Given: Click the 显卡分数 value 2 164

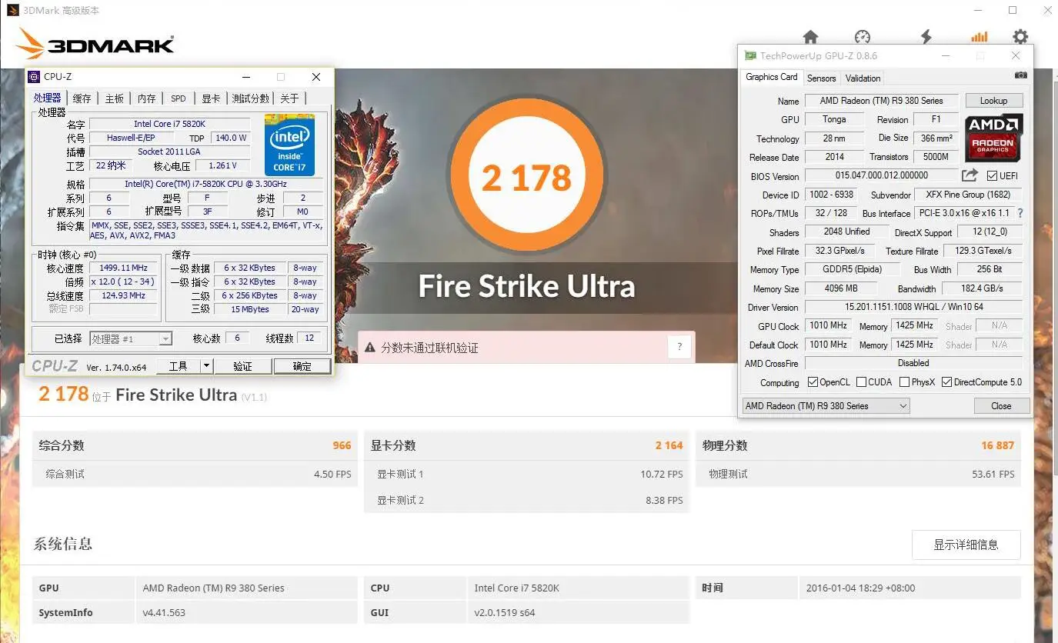Looking at the screenshot, I should coord(669,445).
